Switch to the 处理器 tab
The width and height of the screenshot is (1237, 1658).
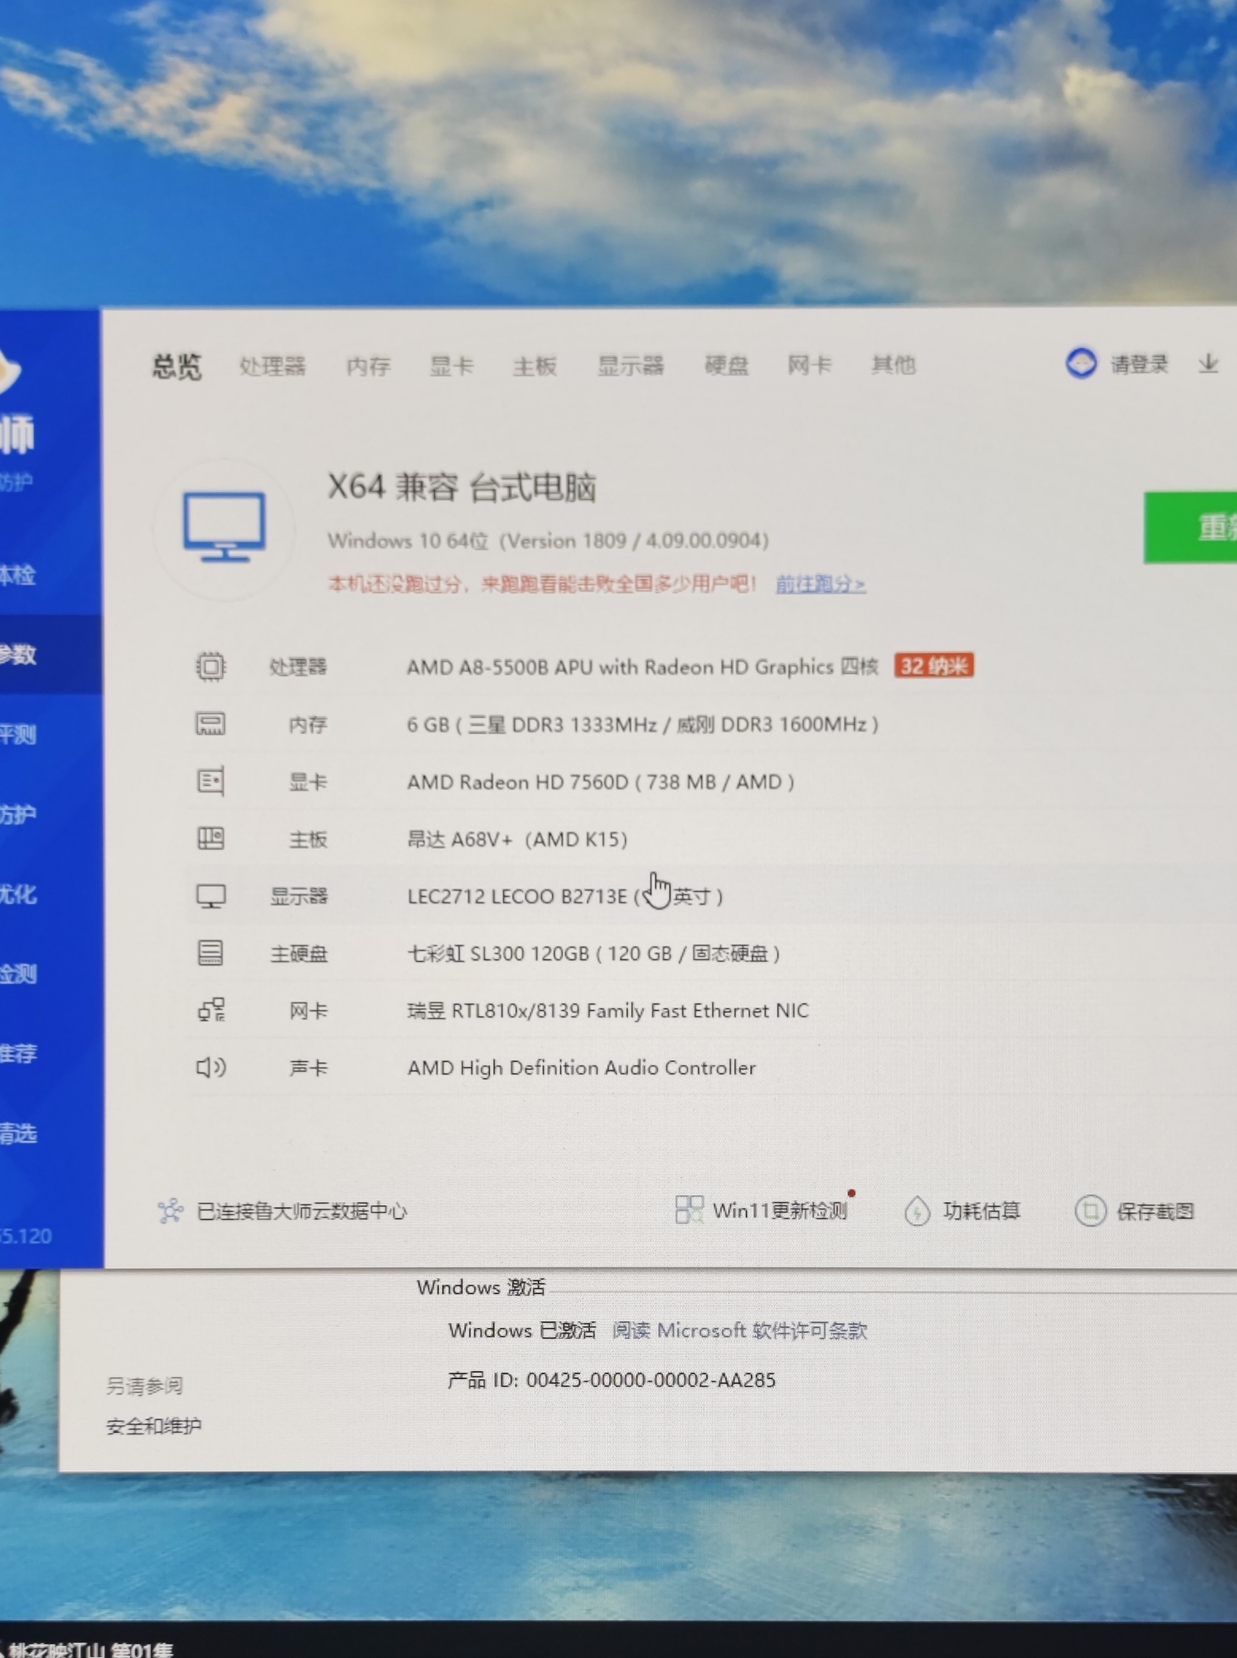[273, 366]
